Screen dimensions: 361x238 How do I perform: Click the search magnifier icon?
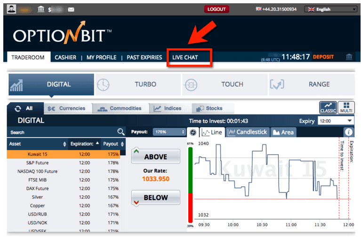pos(121,132)
